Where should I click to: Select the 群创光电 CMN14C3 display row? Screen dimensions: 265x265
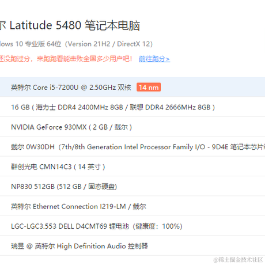(x=132, y=166)
